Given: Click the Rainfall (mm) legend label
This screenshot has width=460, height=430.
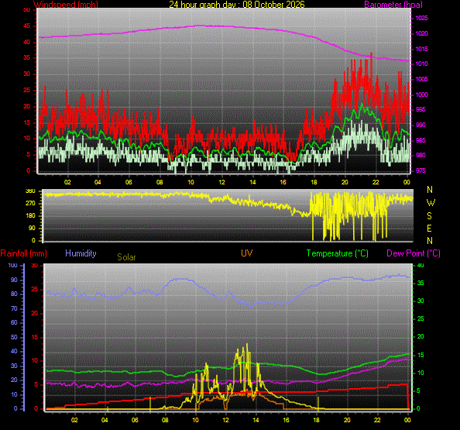Looking at the screenshot, I should (24, 253).
